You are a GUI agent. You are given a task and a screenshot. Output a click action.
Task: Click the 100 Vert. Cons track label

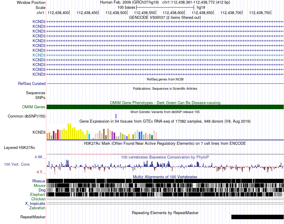17,164
